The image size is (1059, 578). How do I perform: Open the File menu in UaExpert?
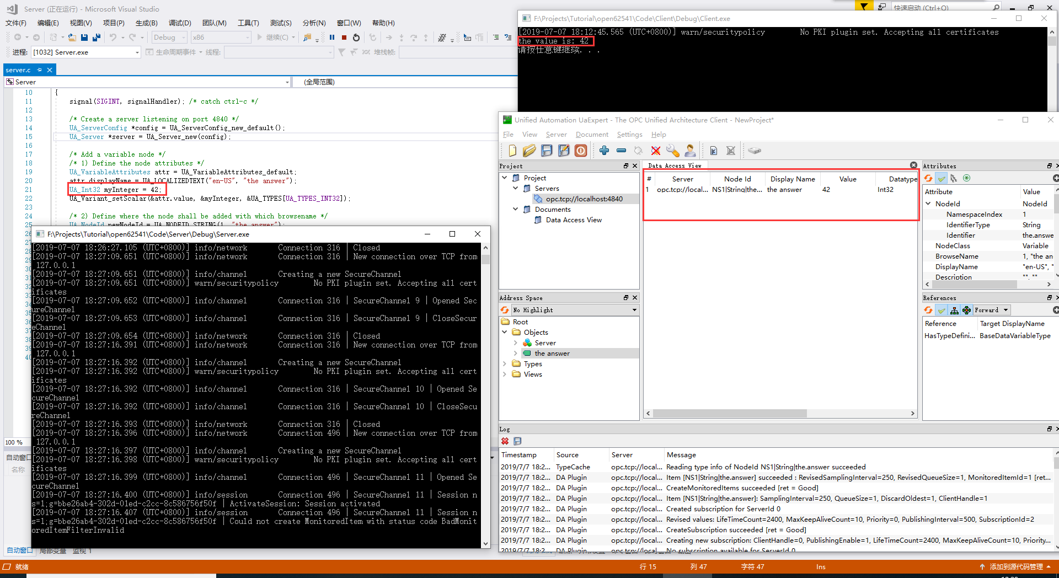(x=508, y=135)
